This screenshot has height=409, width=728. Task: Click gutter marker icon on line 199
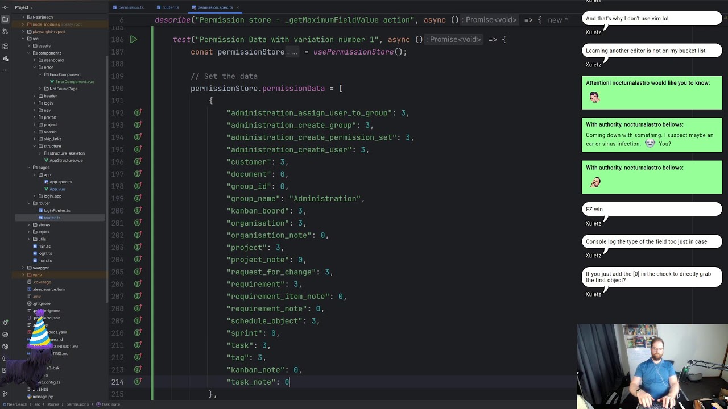pos(138,198)
